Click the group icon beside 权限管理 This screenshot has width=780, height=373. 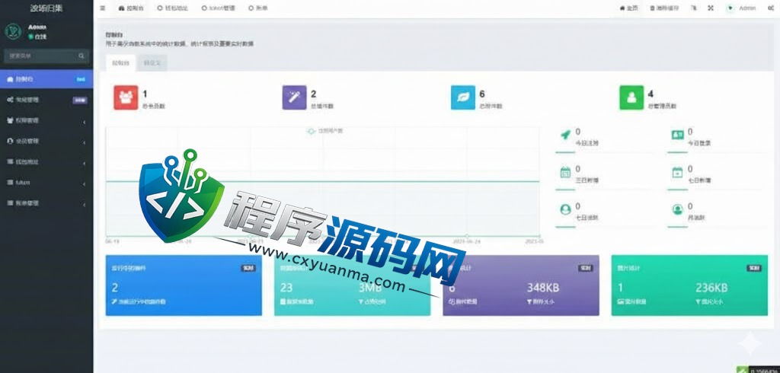point(10,120)
